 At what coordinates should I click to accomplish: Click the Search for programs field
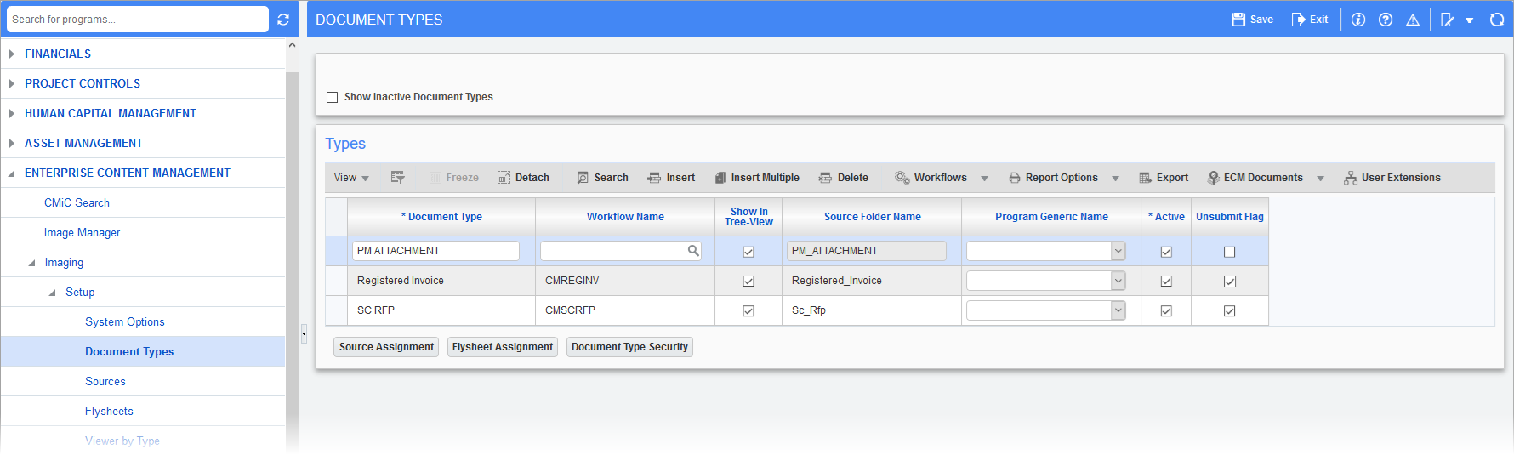138,20
